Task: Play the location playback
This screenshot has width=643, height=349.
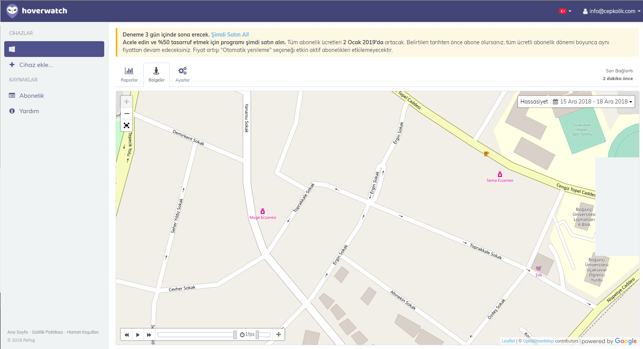Action: [138, 335]
